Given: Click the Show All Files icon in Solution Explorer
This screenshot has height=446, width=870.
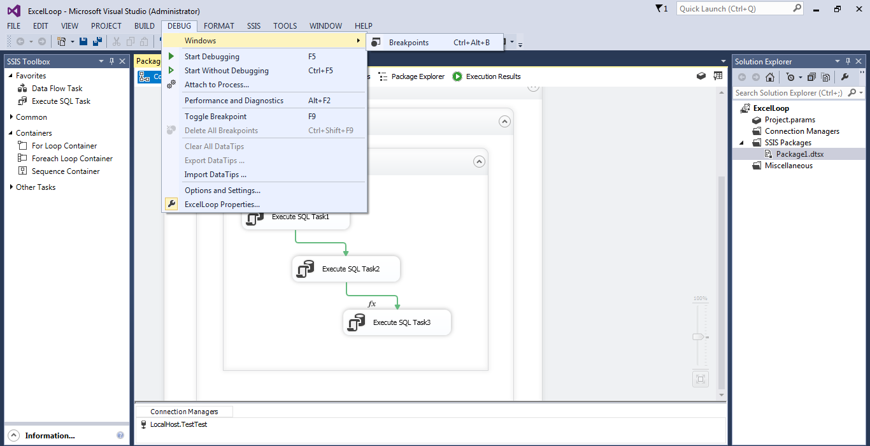Looking at the screenshot, I should 825,77.
